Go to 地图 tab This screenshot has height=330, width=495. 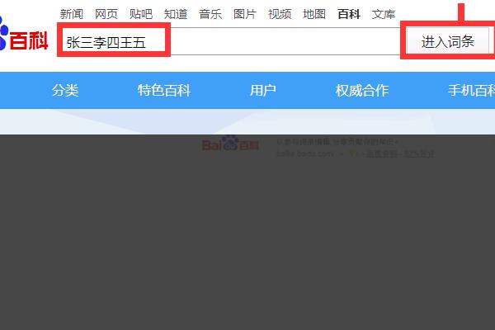[x=314, y=14]
